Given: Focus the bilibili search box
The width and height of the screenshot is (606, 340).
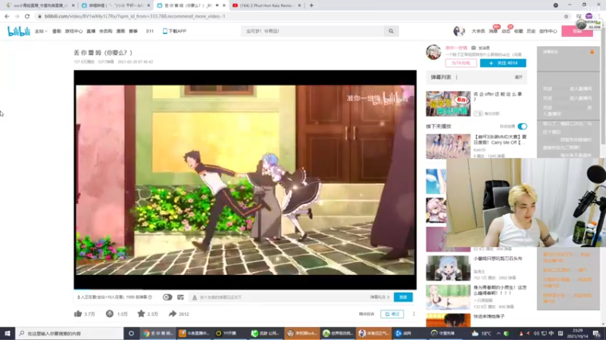Looking at the screenshot, I should pyautogui.click(x=312, y=31).
